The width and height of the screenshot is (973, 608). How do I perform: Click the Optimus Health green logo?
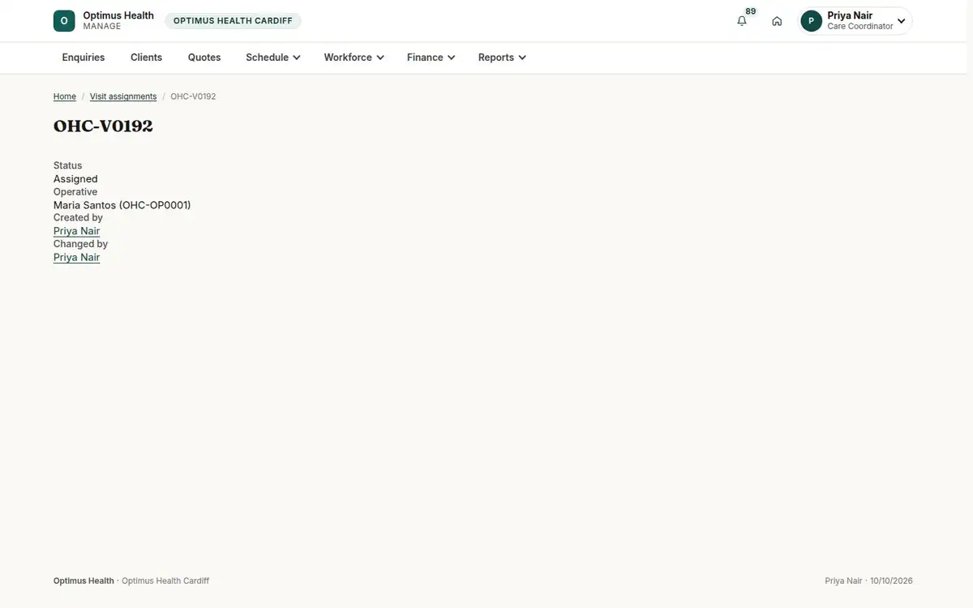click(64, 21)
